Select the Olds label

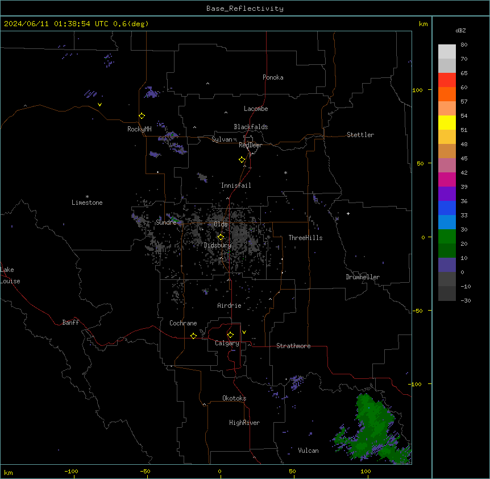tap(221, 224)
